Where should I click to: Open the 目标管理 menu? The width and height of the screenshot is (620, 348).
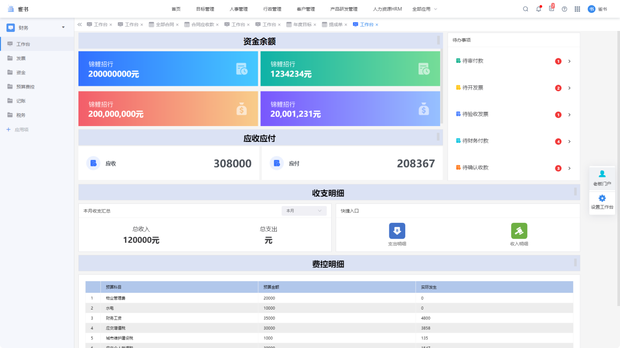coord(205,9)
